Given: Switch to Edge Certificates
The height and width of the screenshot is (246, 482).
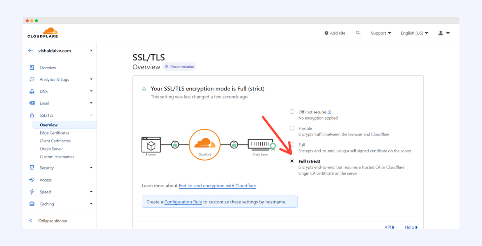Looking at the screenshot, I should coord(54,133).
